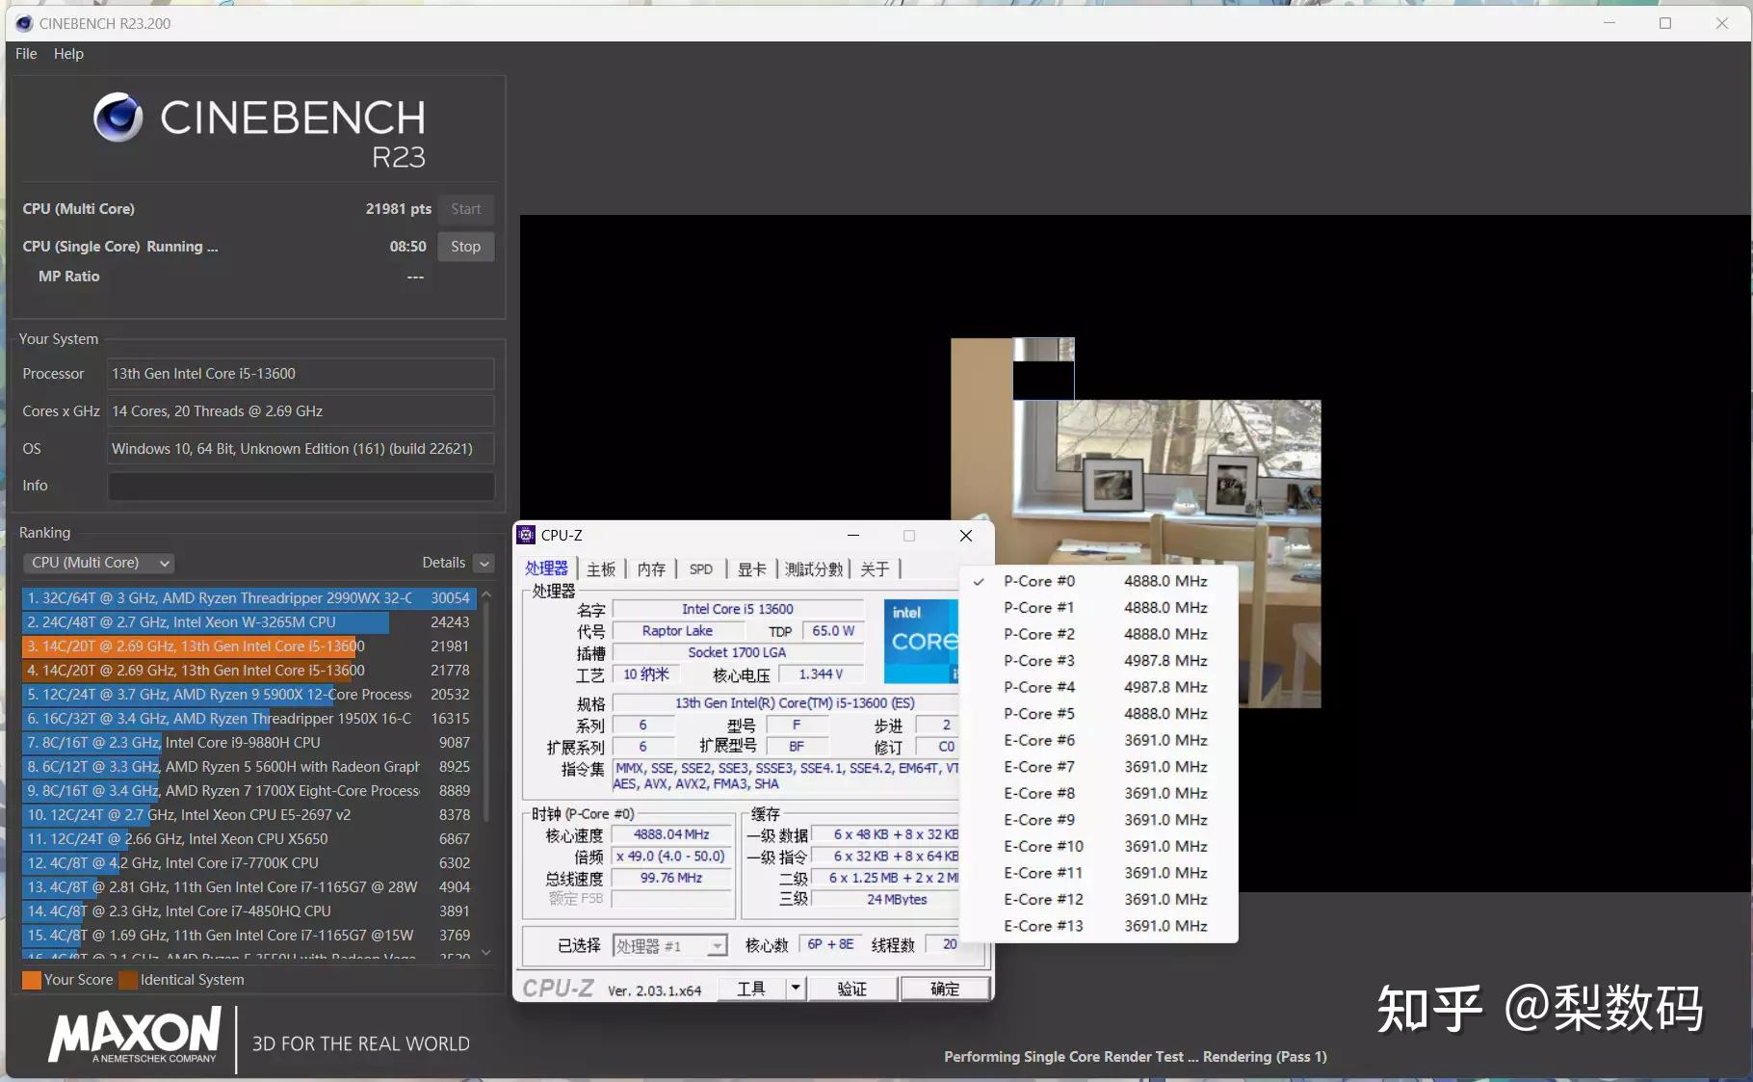
Task: Open the File menu
Action: pos(26,54)
